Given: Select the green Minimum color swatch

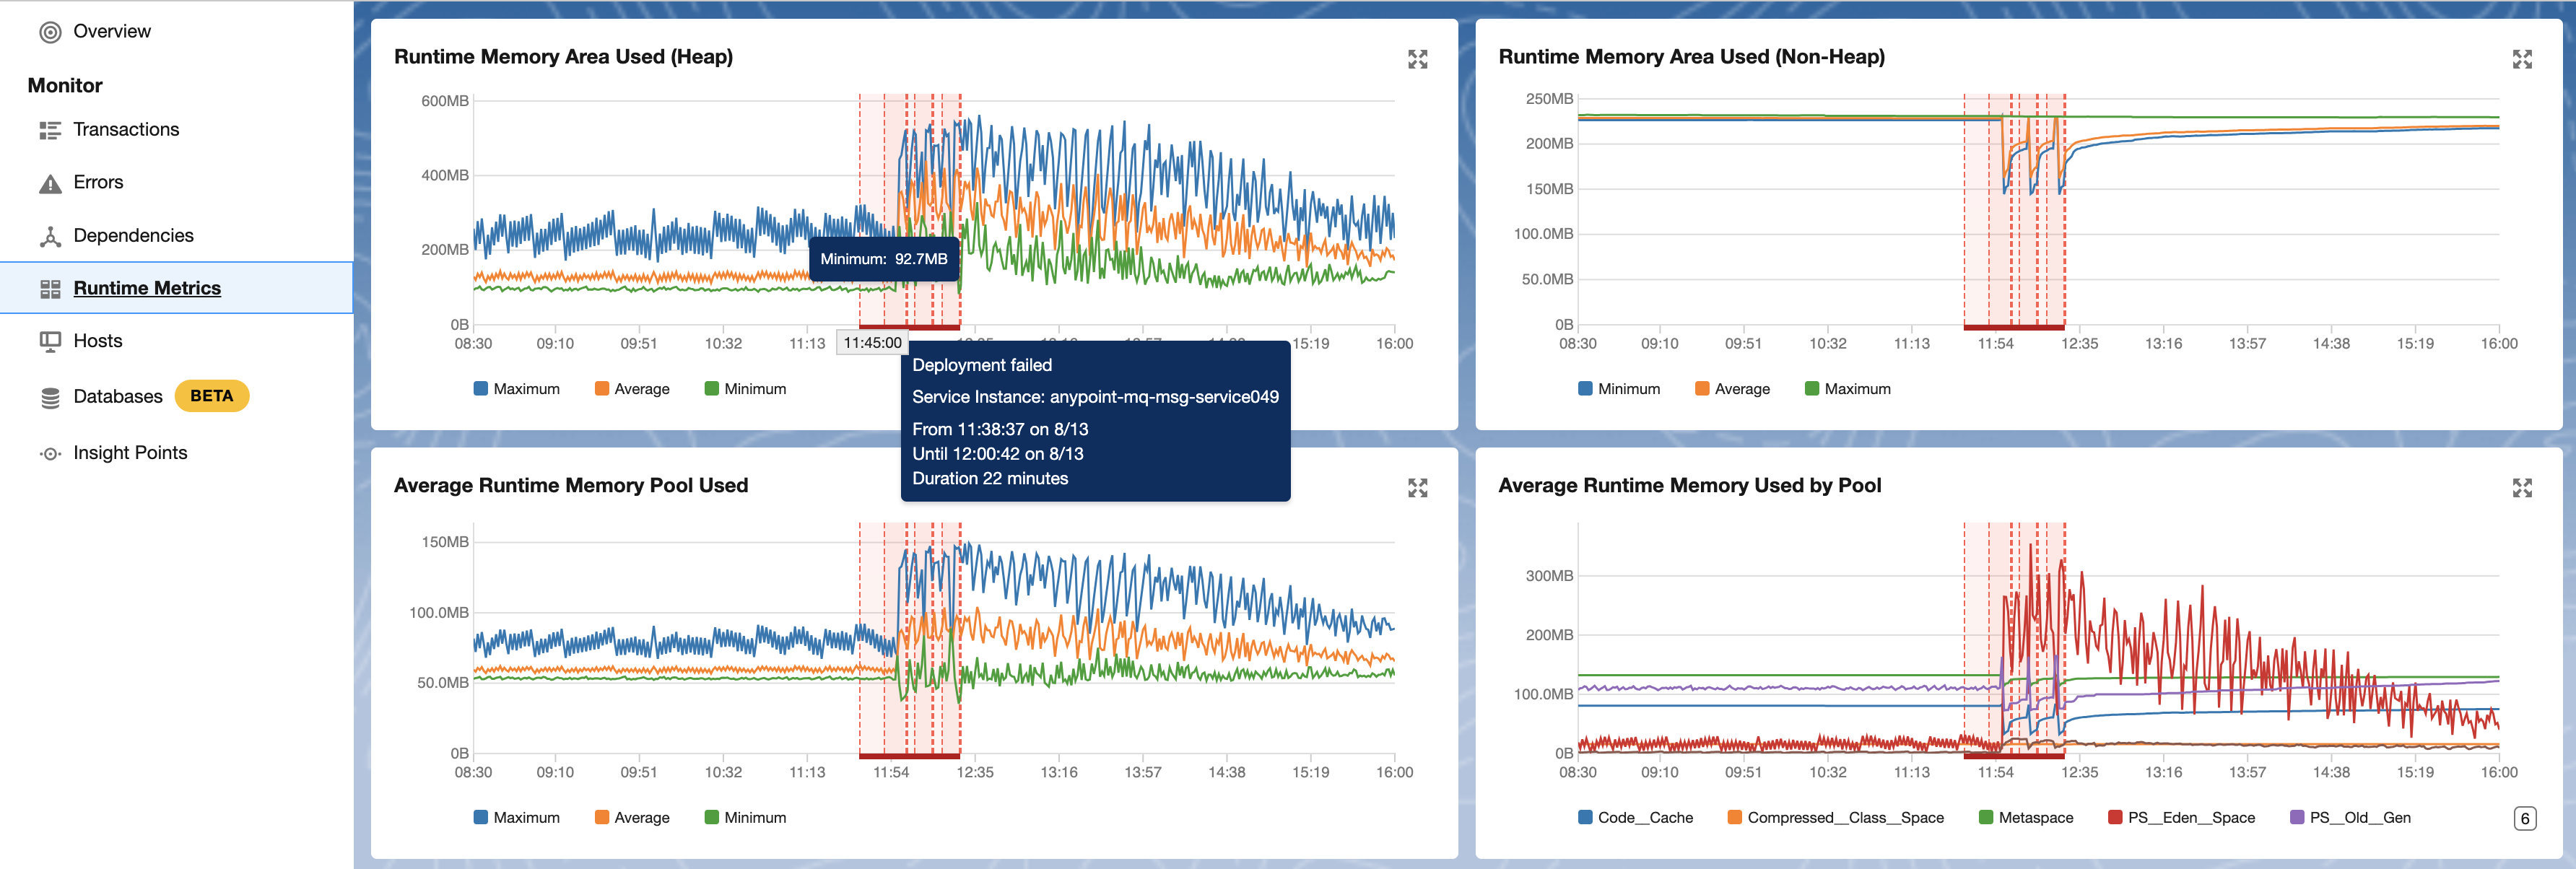Looking at the screenshot, I should tap(713, 389).
